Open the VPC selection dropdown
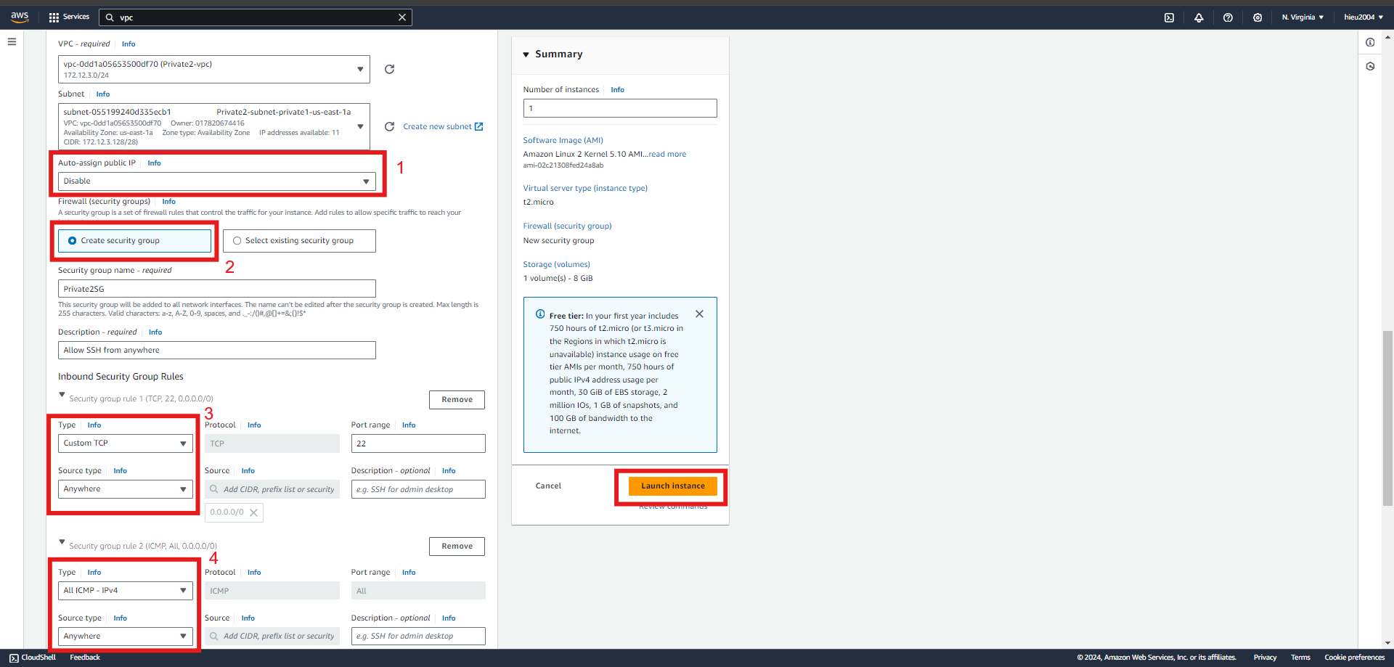 pyautogui.click(x=214, y=70)
